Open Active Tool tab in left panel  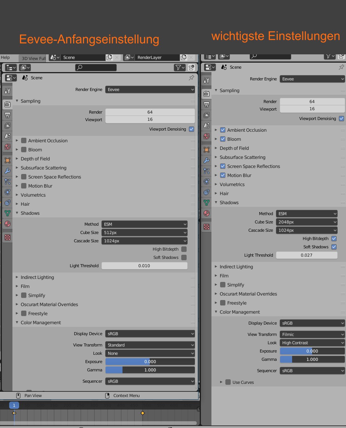(8, 91)
